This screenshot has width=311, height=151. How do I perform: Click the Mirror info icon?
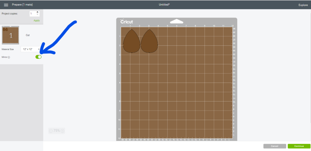(x=9, y=57)
